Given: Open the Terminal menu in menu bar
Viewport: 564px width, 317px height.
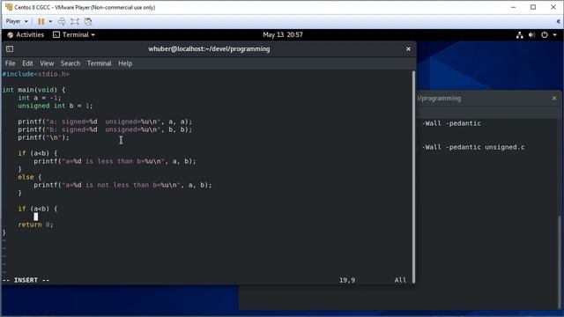Looking at the screenshot, I should tap(100, 63).
